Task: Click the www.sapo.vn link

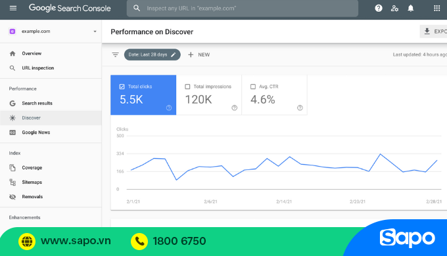Action: 76,241
